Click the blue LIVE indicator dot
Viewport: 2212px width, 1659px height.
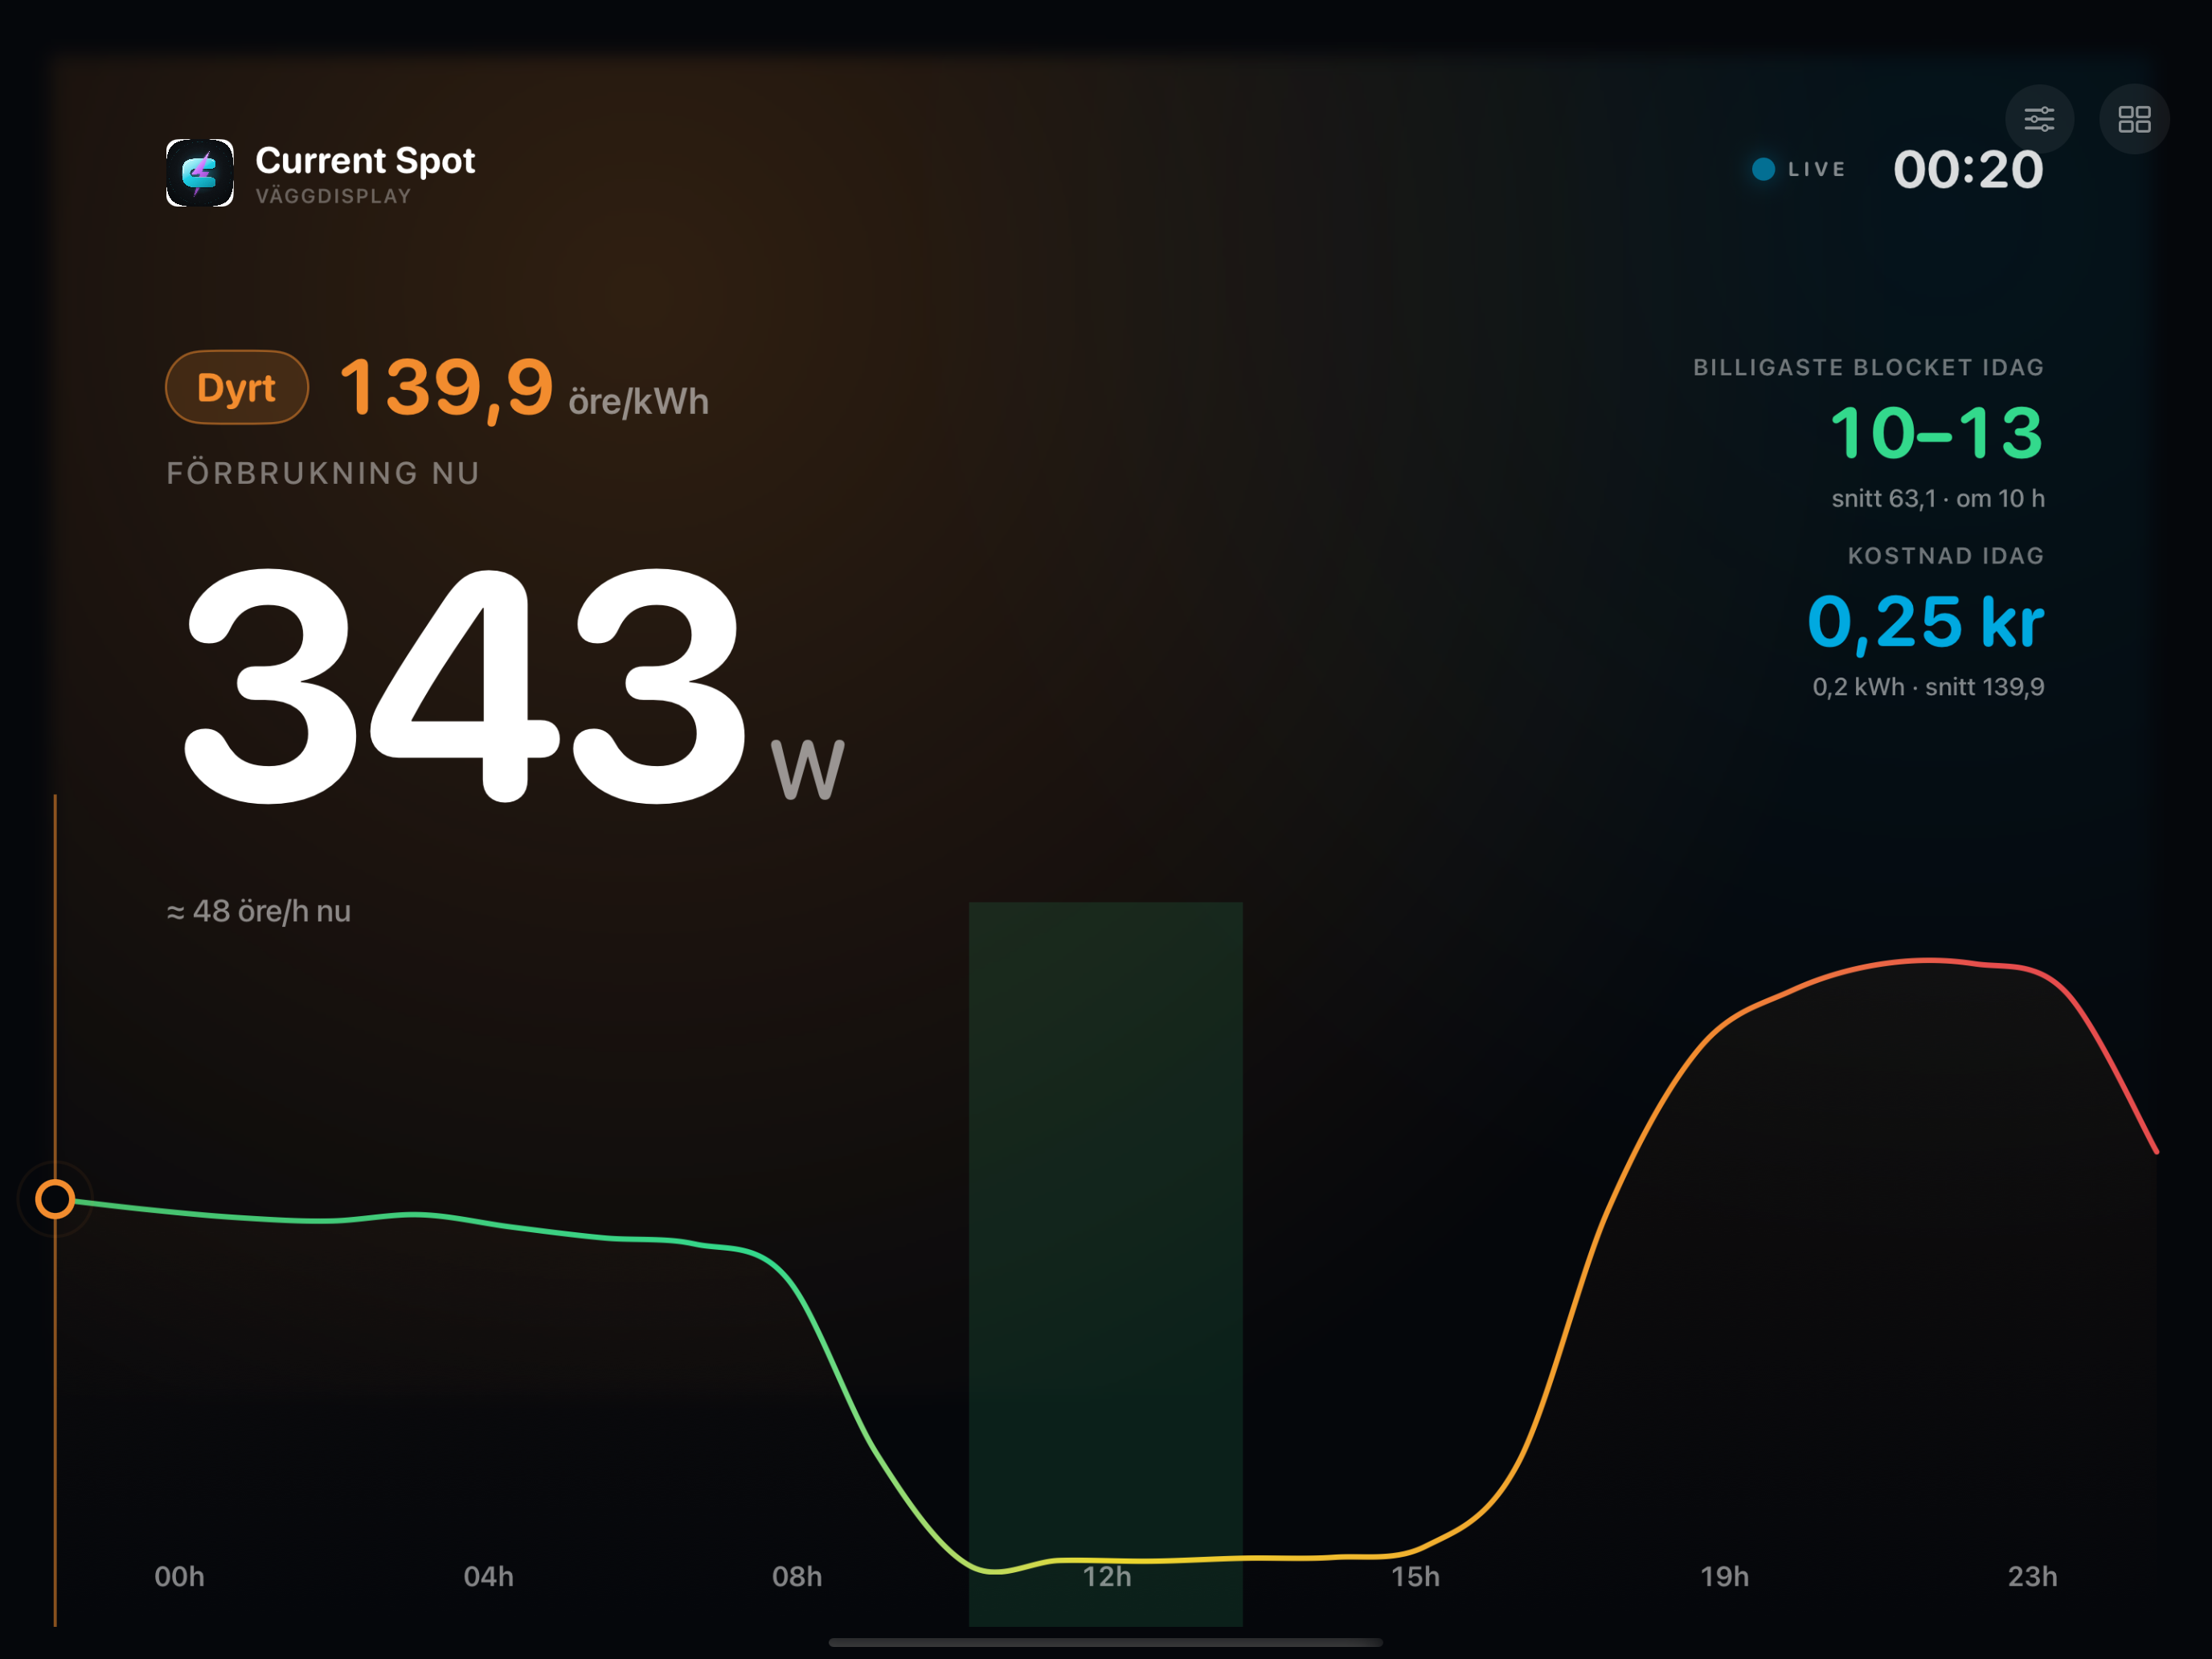pos(1764,169)
